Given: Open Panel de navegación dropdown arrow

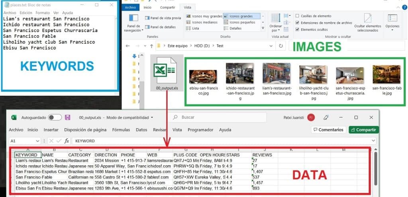Looking at the screenshot, I should 142,30.
